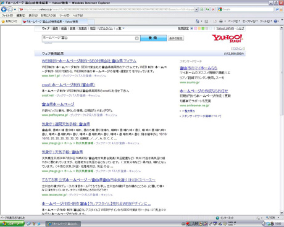Click the 条件指定 button
Screen dimensions: 284x227
coord(176,38)
